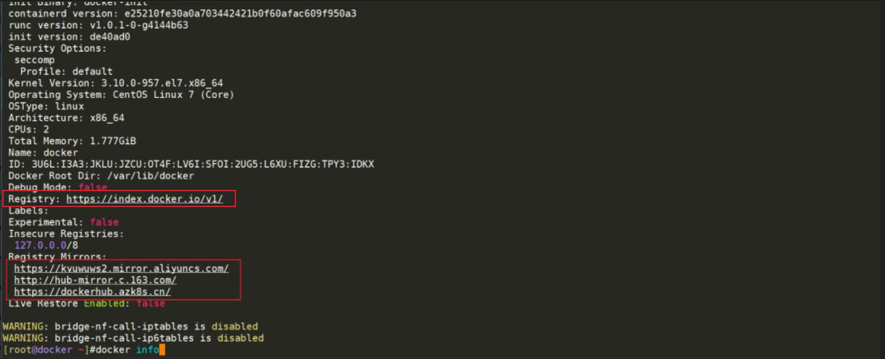Click the Total Memory 1.777GiB line

72,141
